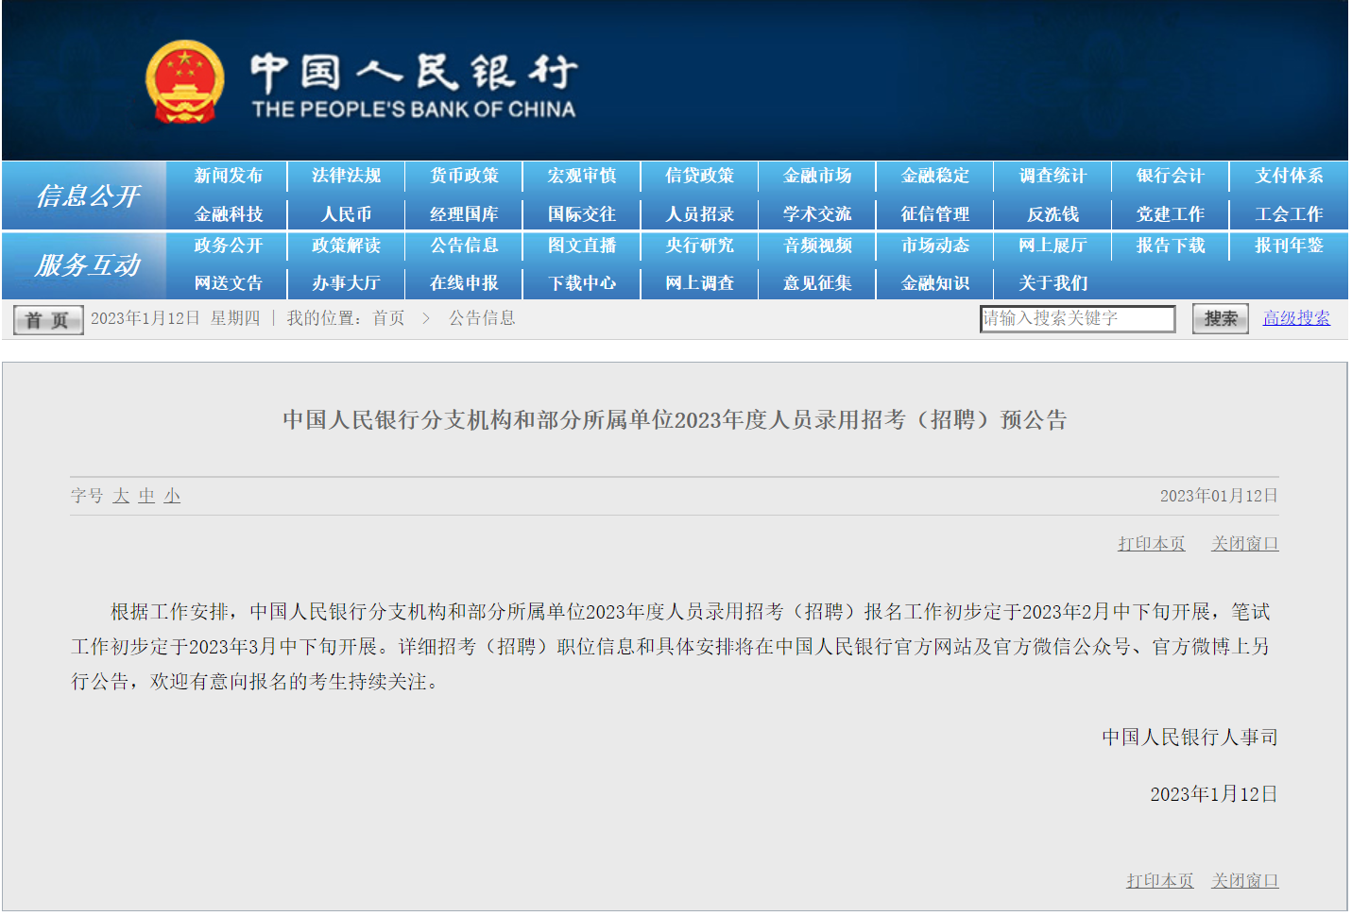Viewport: 1352px width, 916px height.
Task: Click the 信息公开 category header
Action: (87, 195)
